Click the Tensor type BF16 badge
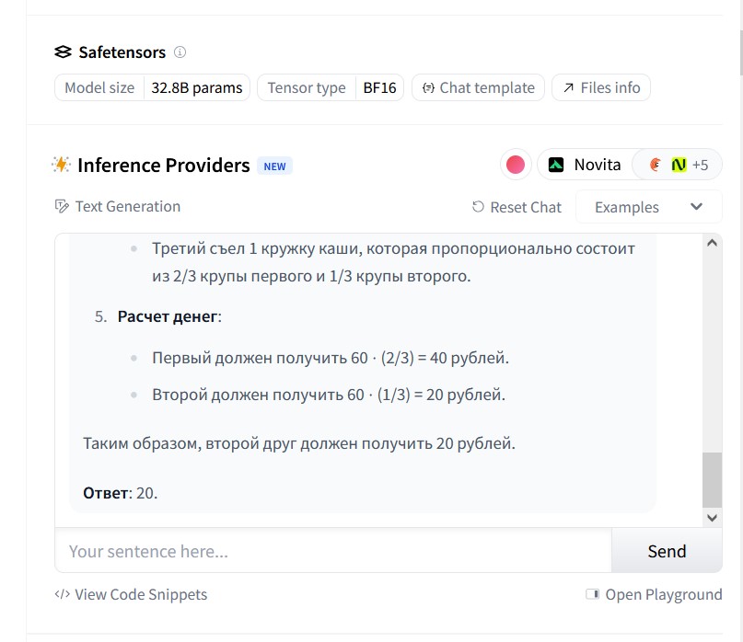Screen dimensions: 743x642 (331, 88)
